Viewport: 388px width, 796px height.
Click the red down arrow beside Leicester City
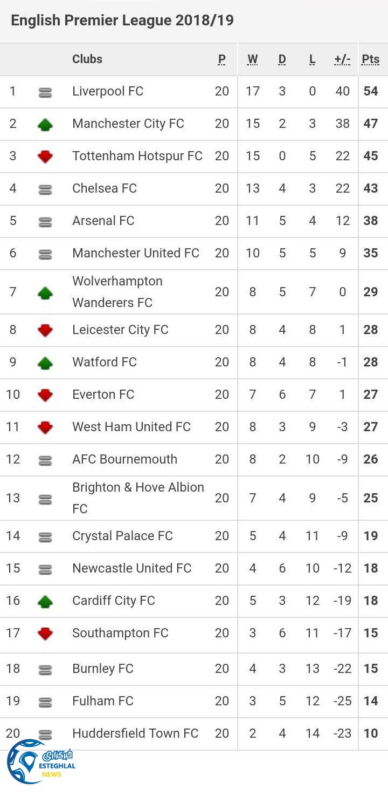coord(45,331)
